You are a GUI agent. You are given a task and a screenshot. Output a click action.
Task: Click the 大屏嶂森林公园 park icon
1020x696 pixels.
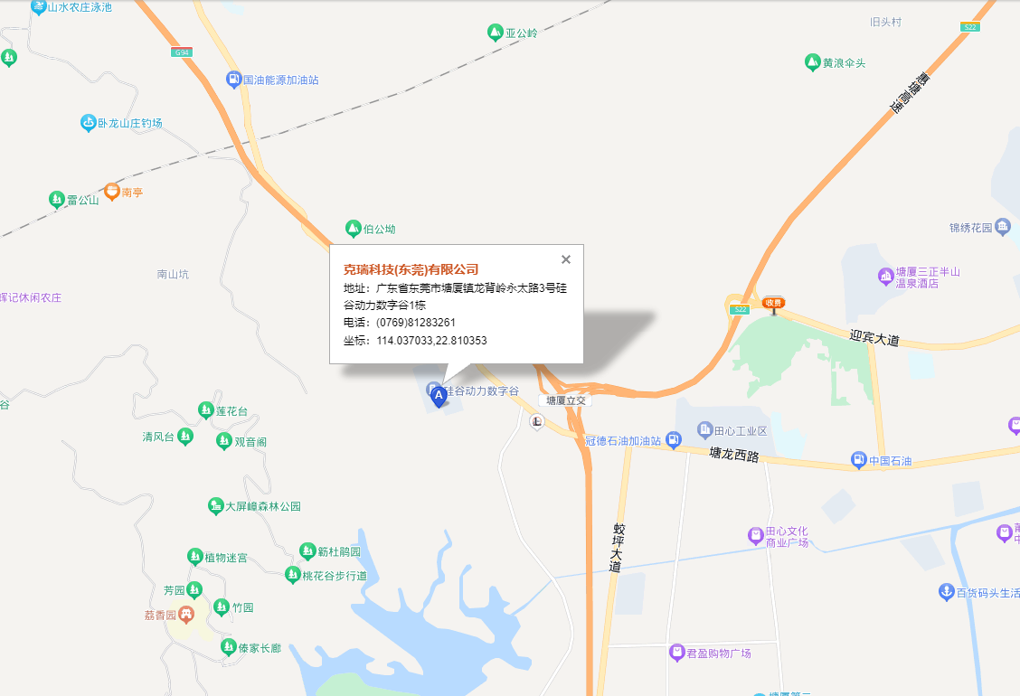215,506
